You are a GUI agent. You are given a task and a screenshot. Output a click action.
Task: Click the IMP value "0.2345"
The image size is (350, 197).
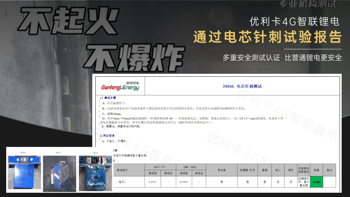pos(184,182)
